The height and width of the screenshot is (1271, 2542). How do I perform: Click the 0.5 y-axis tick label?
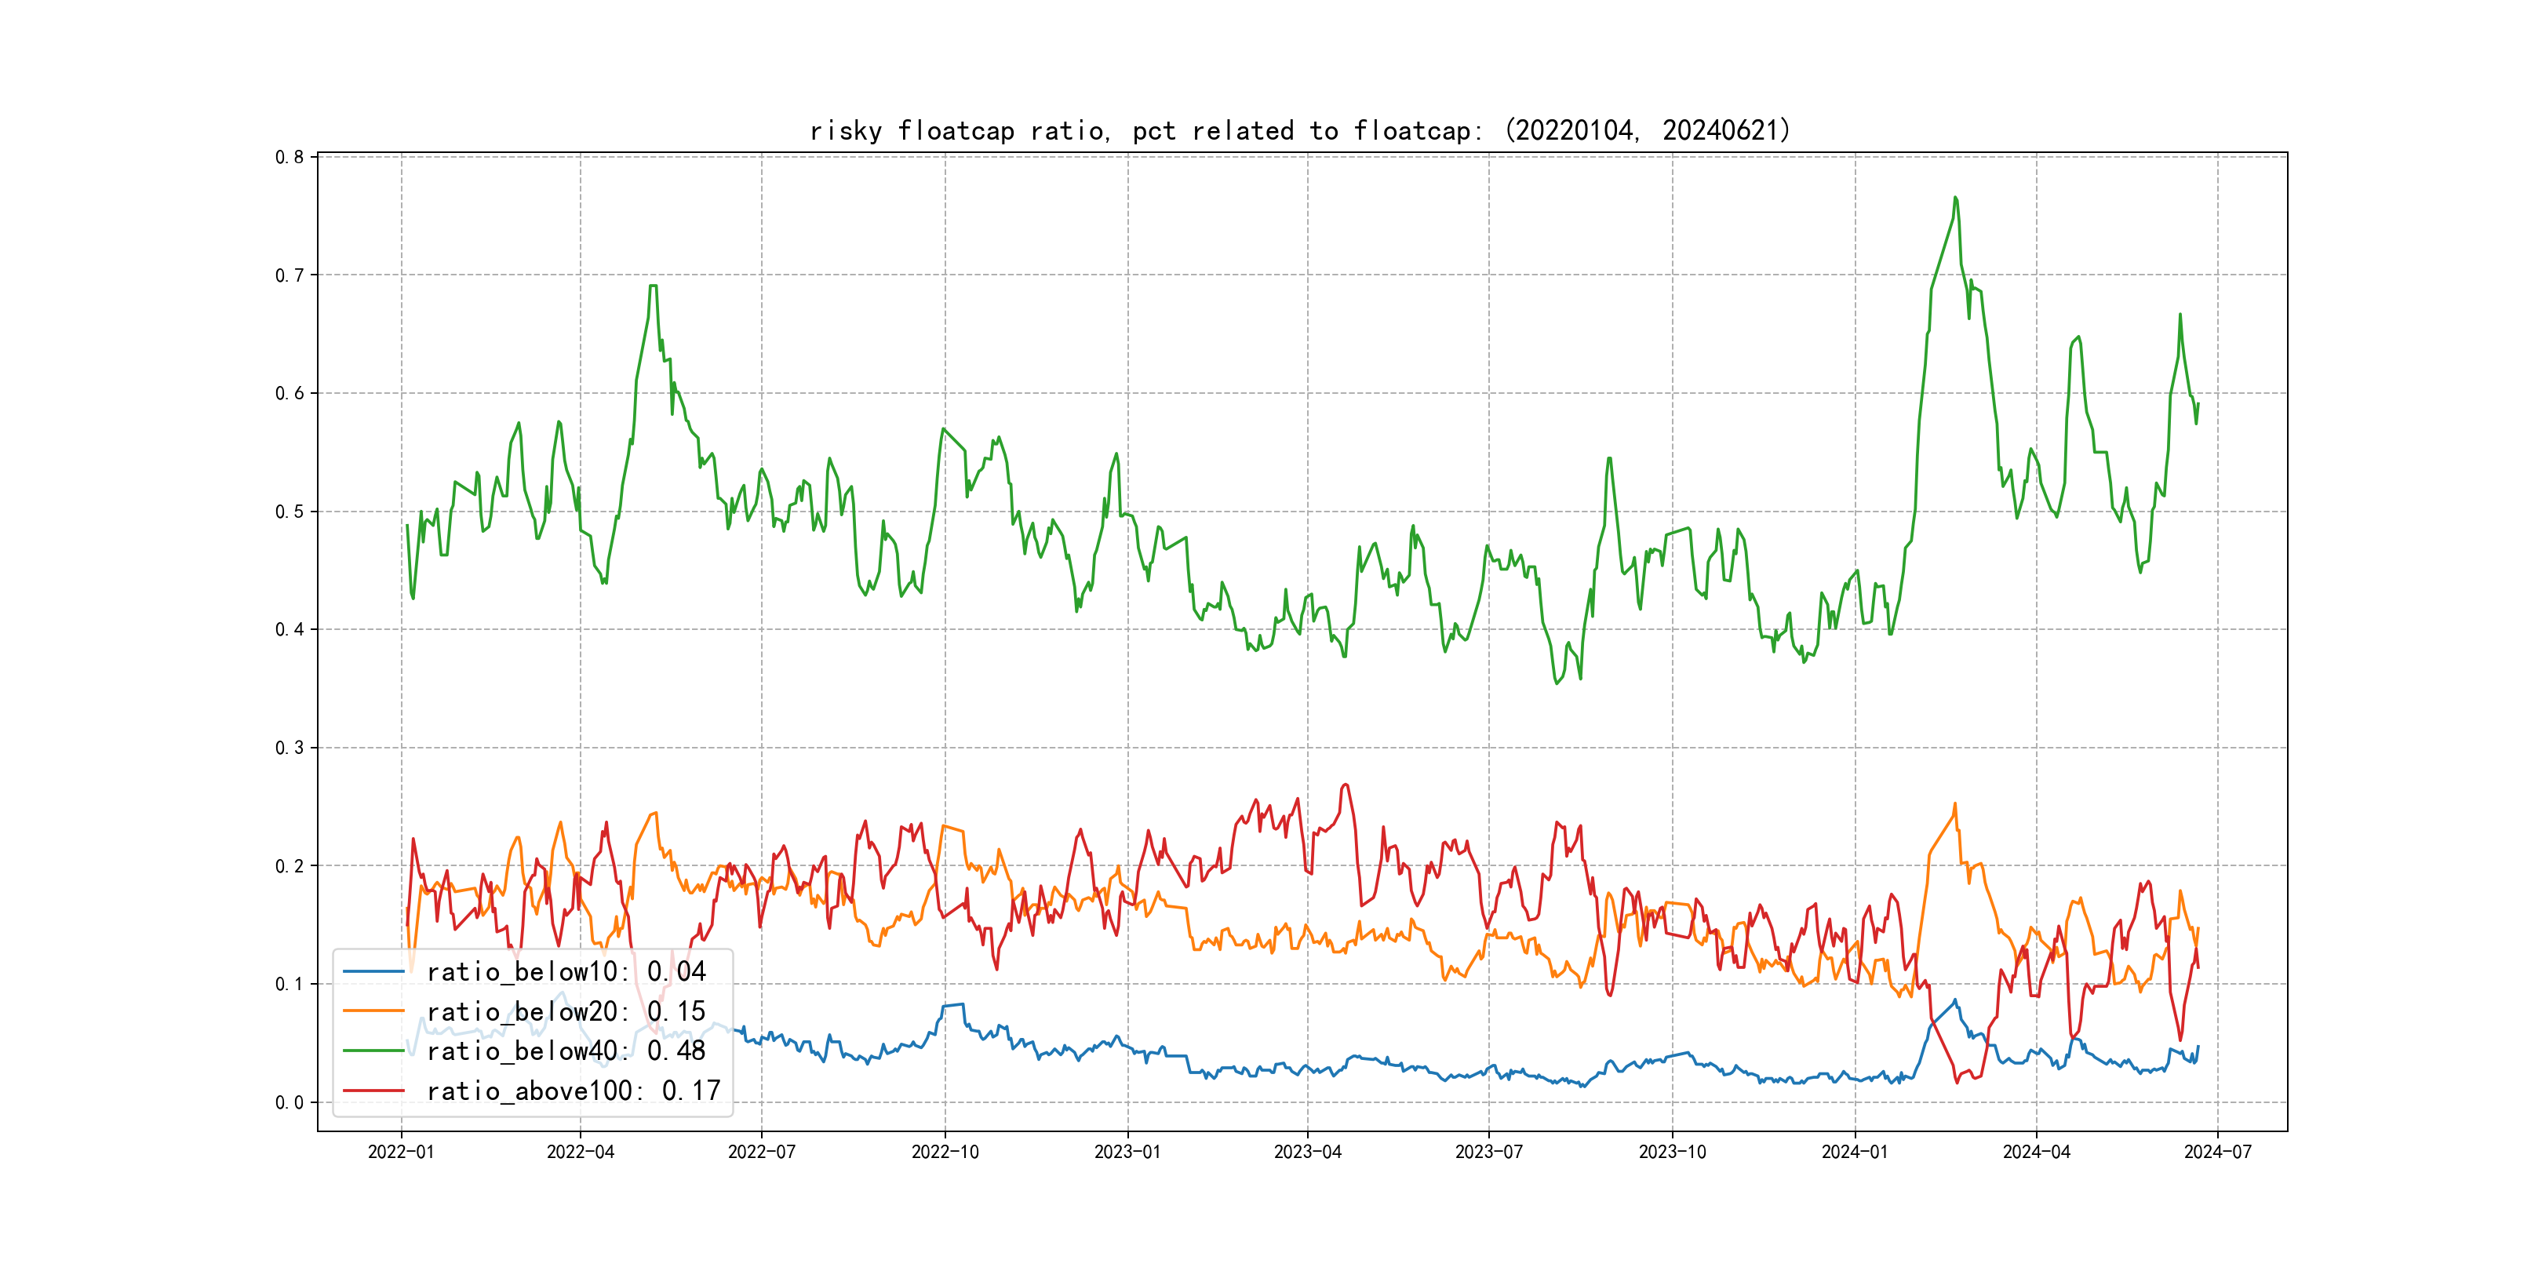(290, 512)
